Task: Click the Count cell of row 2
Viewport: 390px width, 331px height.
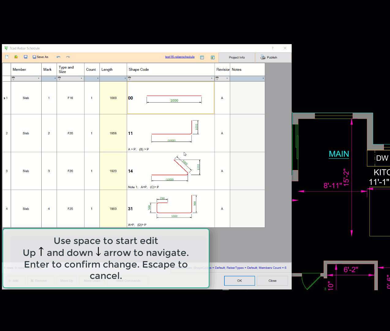Action: 92,133
